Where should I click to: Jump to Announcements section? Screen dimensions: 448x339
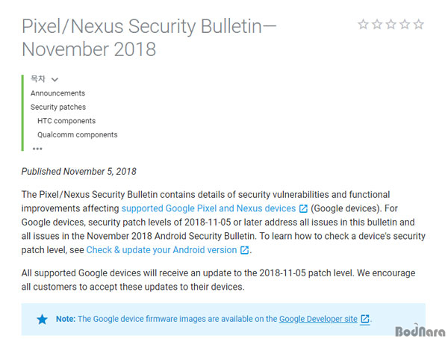click(x=57, y=93)
